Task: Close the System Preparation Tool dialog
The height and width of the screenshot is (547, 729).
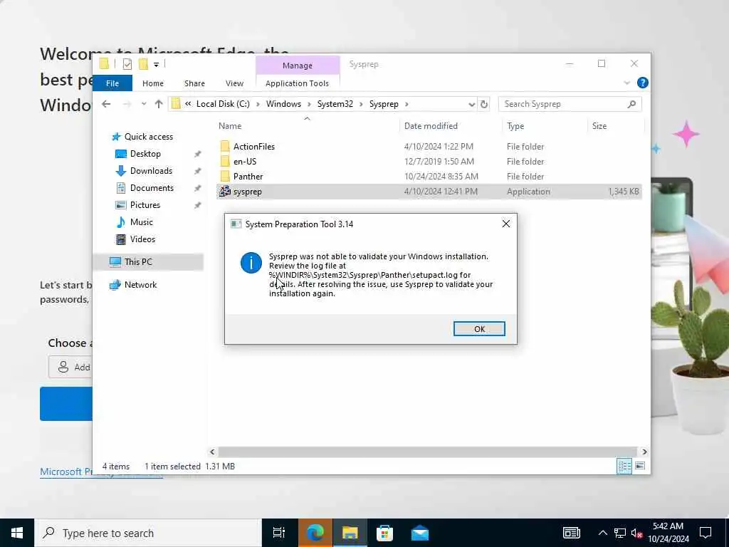Action: [x=506, y=224]
